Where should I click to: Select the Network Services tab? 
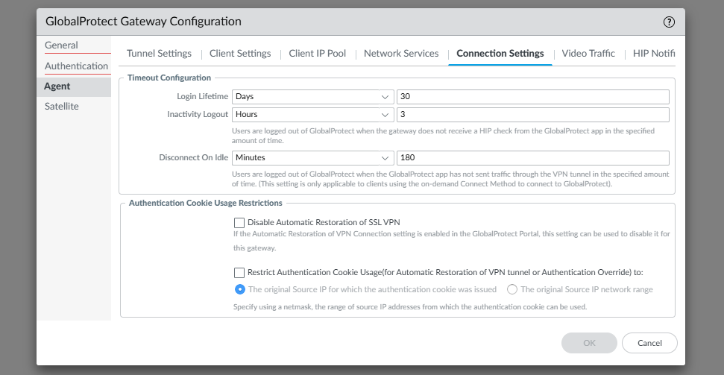[401, 54]
